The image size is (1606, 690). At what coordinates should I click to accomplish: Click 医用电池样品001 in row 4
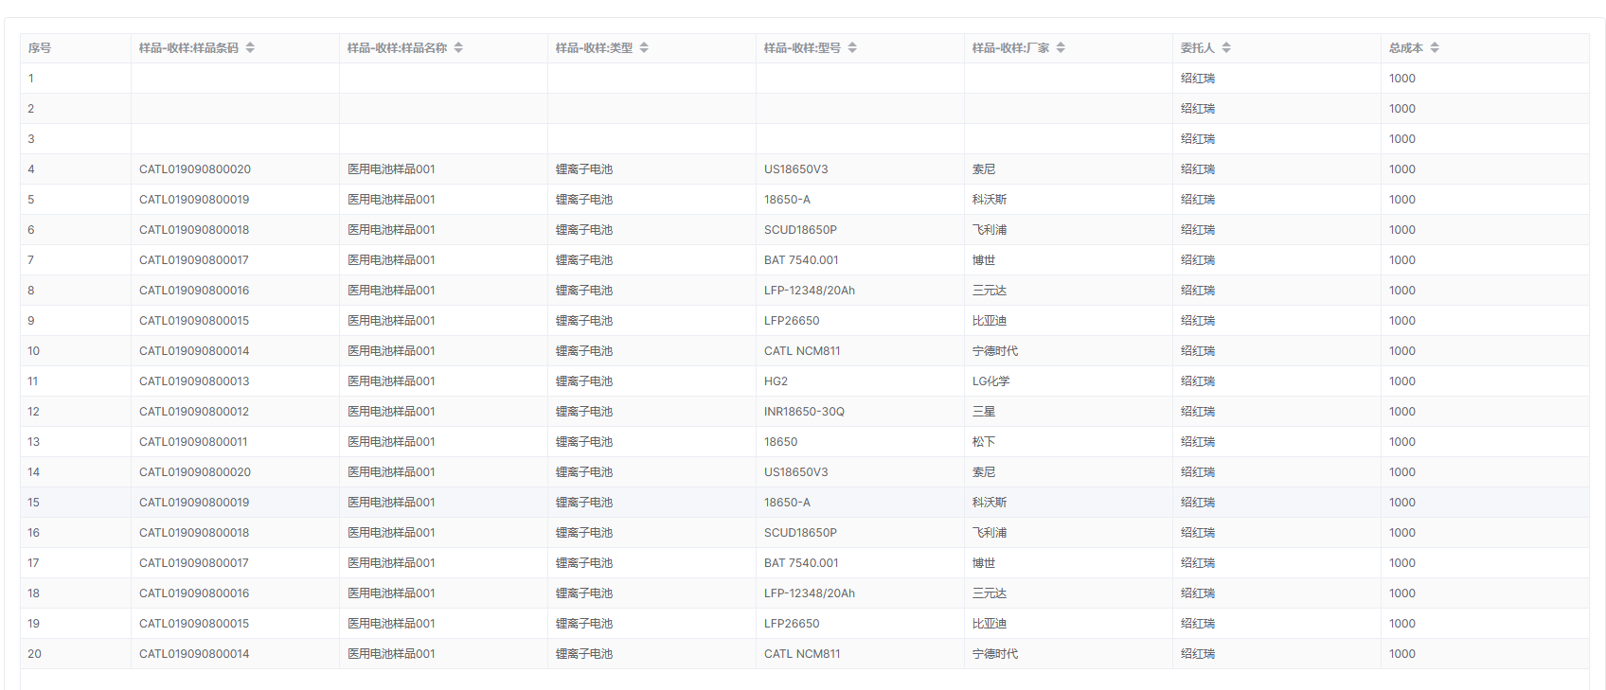pos(391,169)
